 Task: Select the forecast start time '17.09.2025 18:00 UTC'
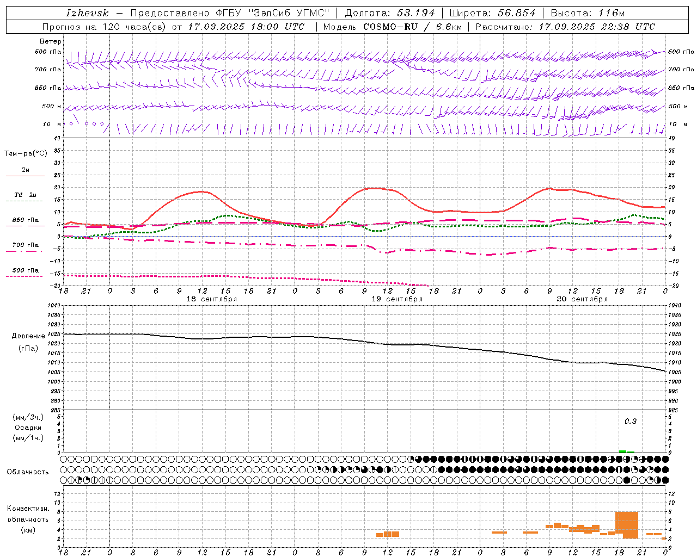[x=247, y=27]
